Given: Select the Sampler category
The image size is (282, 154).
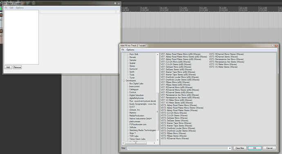Looking at the screenshot, I should coord(133,60).
